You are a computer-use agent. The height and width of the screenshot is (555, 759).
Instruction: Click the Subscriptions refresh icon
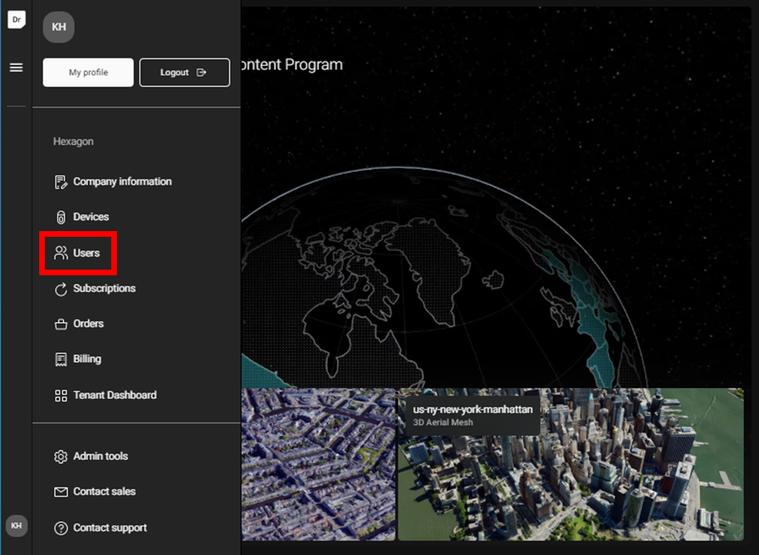61,289
